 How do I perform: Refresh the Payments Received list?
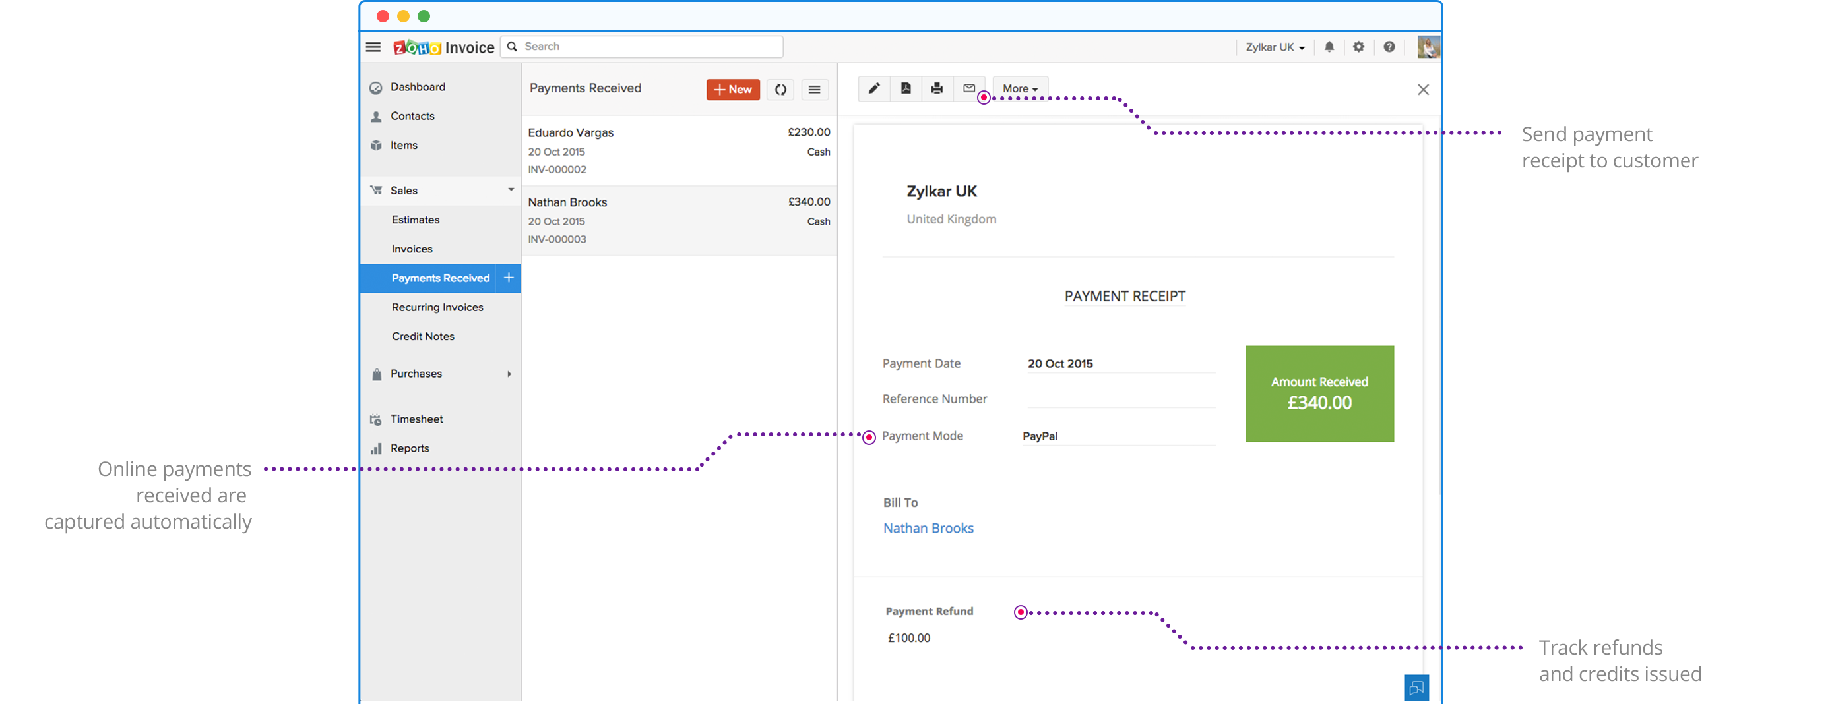780,90
